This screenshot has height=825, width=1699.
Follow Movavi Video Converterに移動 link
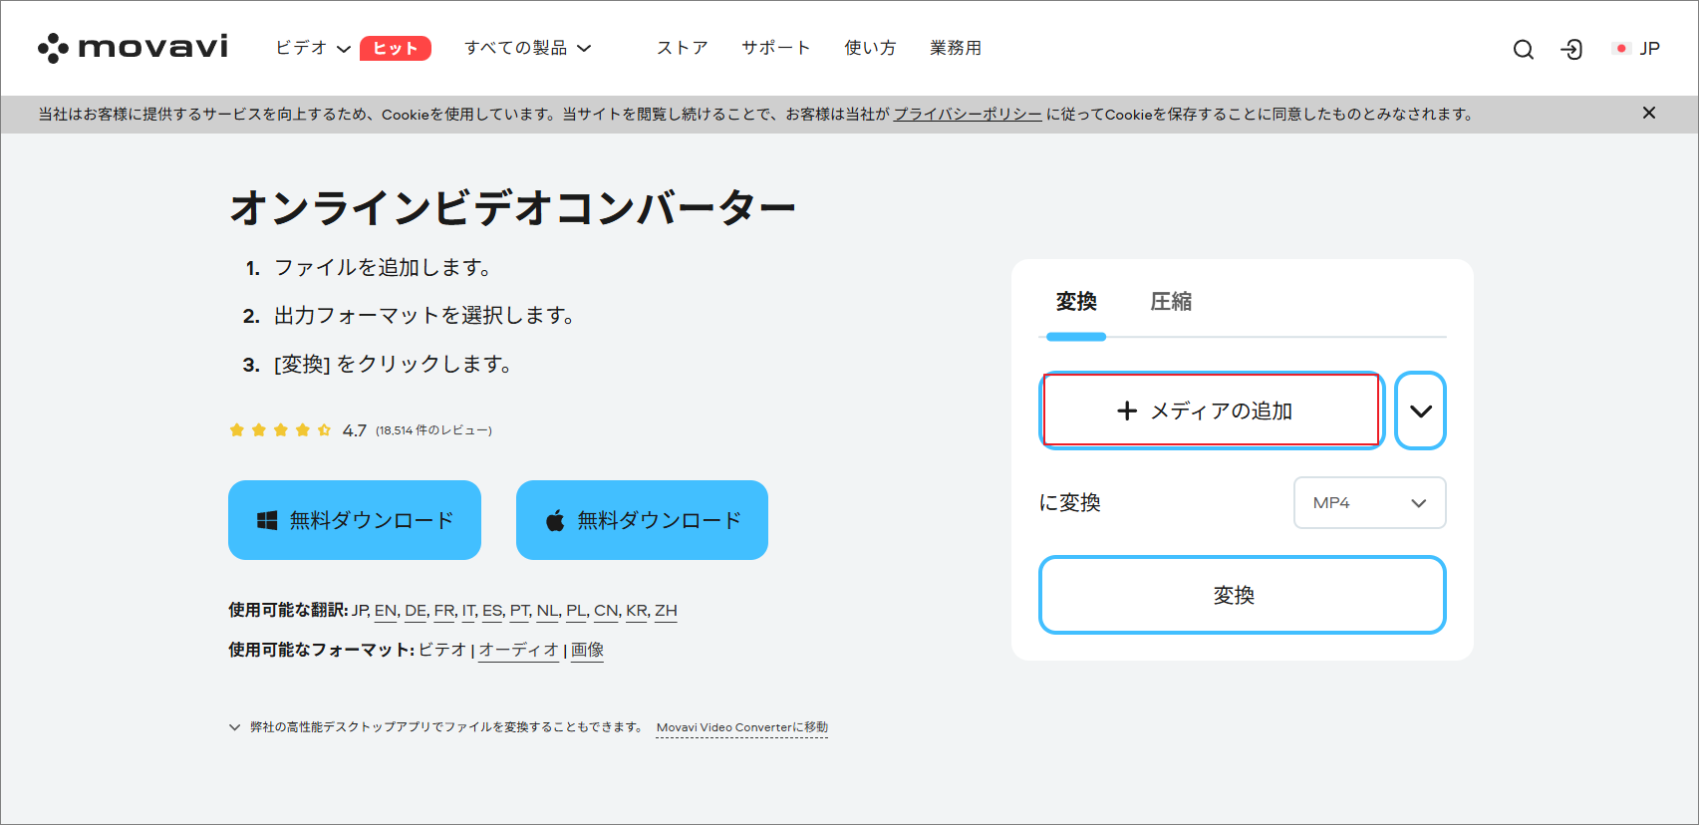point(742,727)
